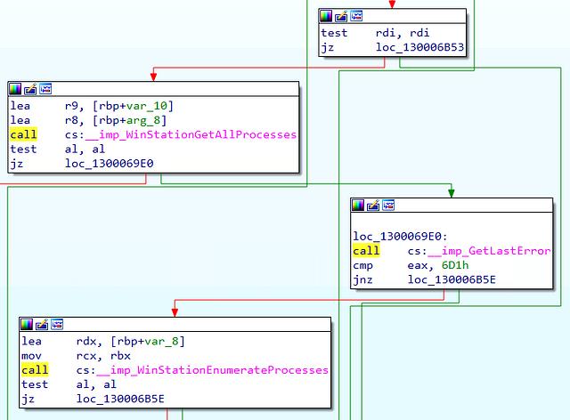
Task: Click color icon in WinStationEnumerateProcesses node
Action: tap(27, 324)
